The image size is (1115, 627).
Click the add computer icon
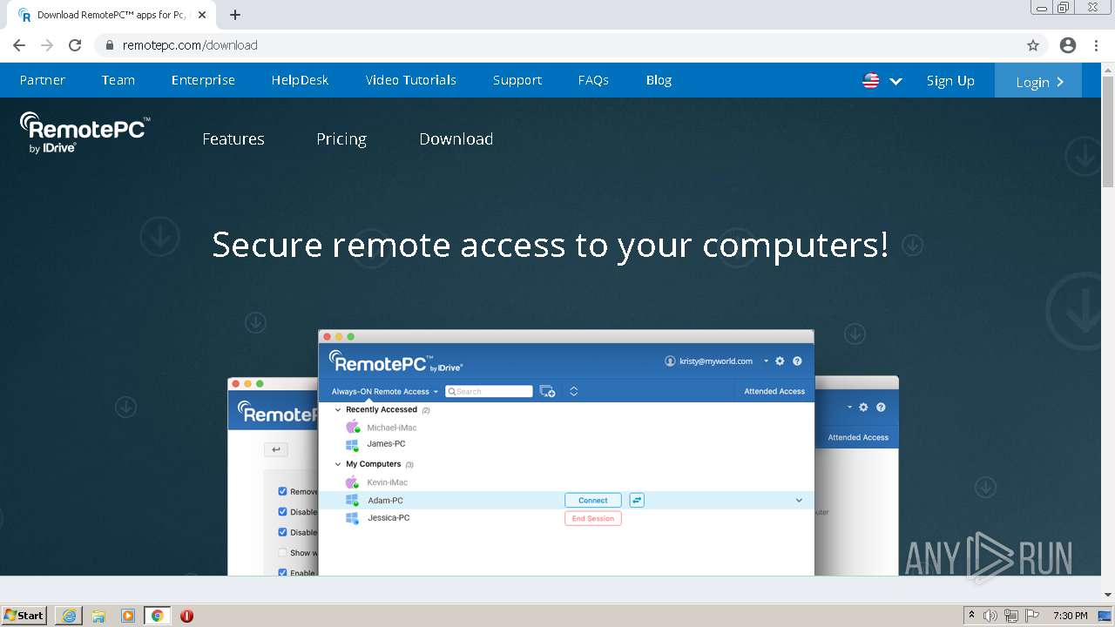pyautogui.click(x=547, y=392)
